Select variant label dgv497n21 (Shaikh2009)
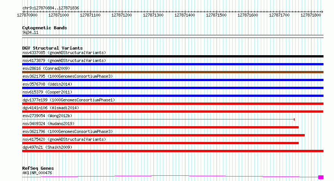Viewport: 334px width, 181px height. [x=47, y=147]
